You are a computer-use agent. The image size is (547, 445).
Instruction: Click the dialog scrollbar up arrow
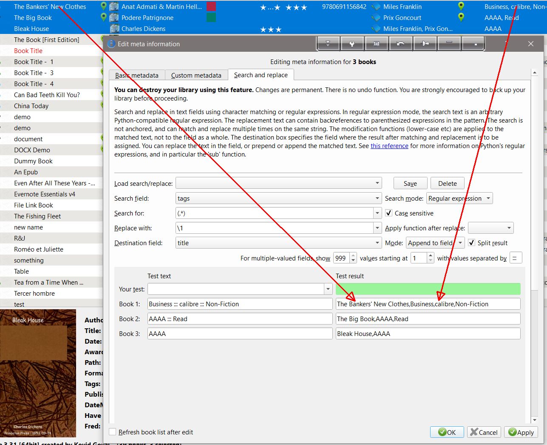[535, 73]
